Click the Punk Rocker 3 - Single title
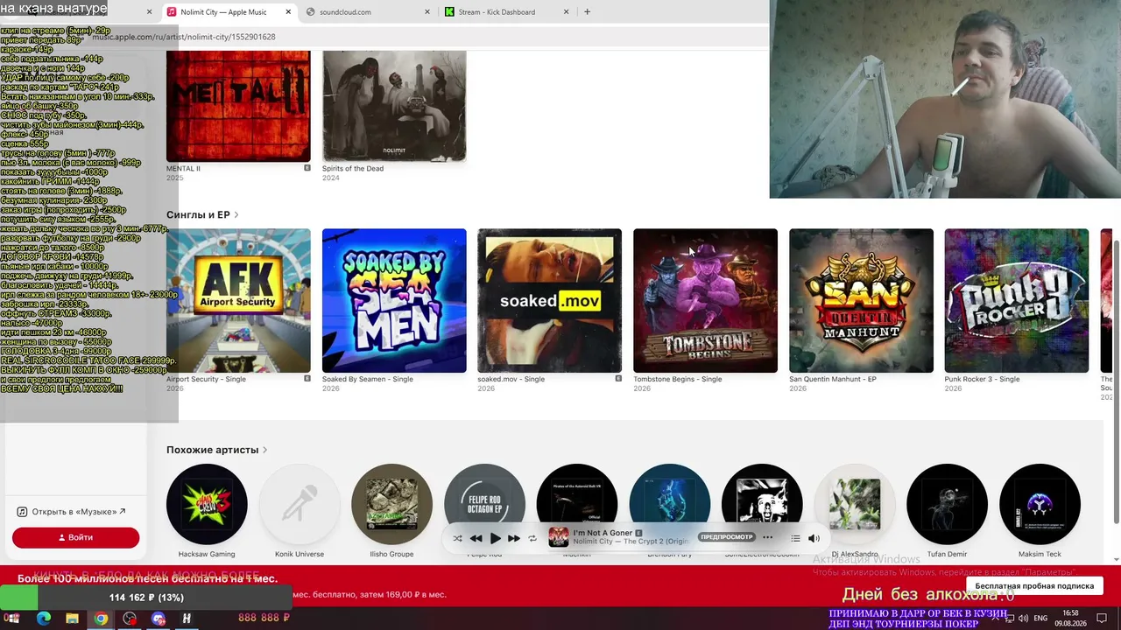The width and height of the screenshot is (1121, 630). pos(982,379)
